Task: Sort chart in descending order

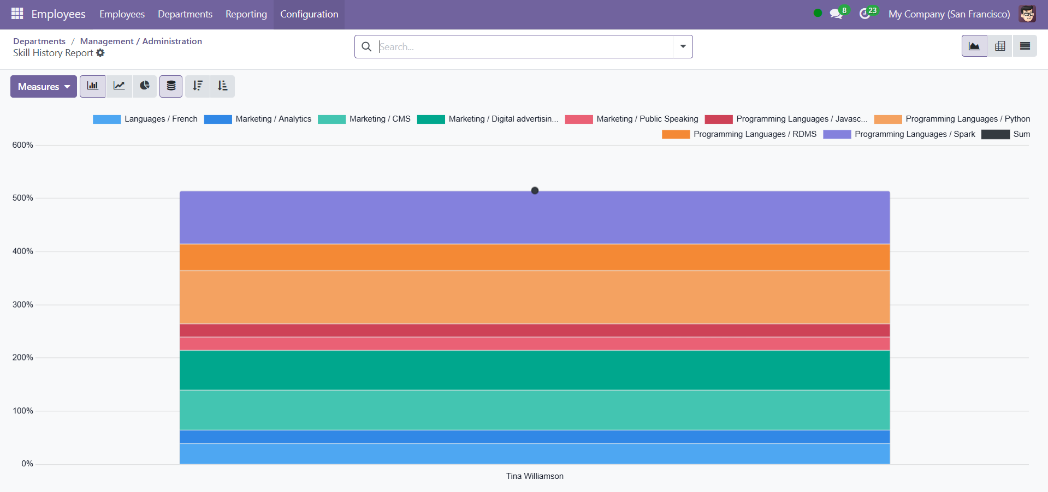Action: coord(198,86)
